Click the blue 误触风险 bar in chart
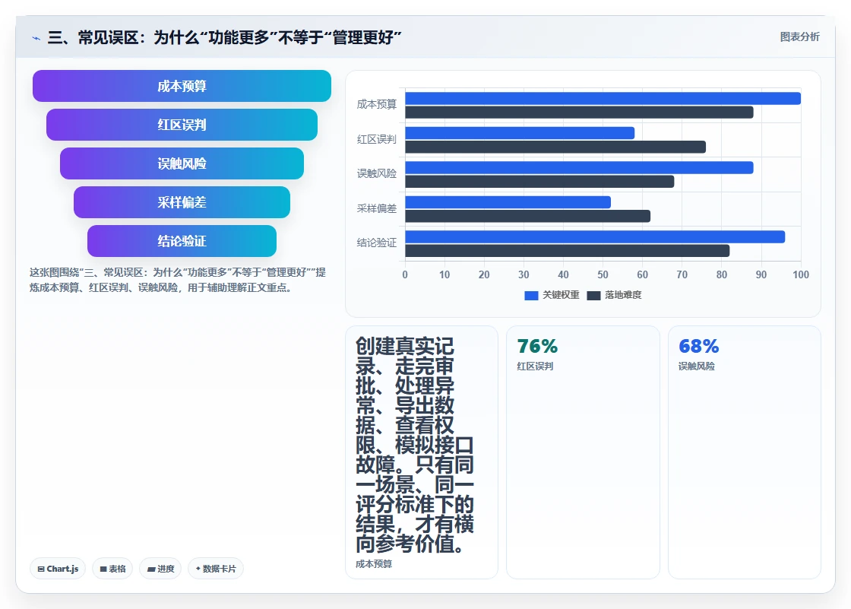The width and height of the screenshot is (851, 609). coord(579,167)
